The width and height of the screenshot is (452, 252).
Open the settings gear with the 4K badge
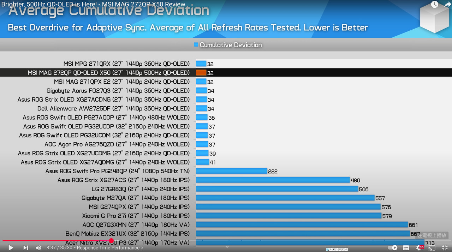[419, 248]
